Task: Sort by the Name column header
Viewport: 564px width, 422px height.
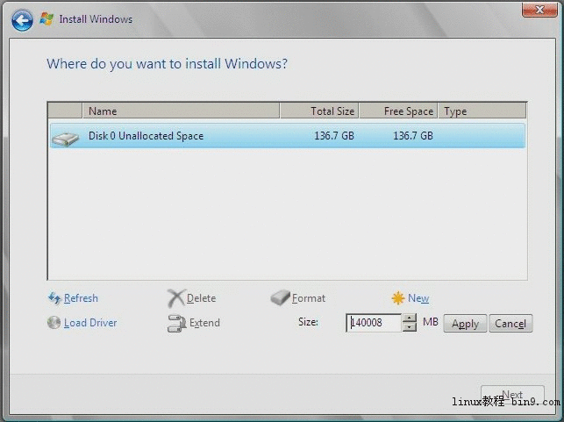Action: point(181,111)
